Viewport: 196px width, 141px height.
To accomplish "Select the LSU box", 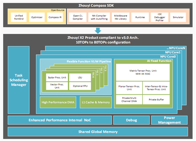I will click(x=80, y=78).
